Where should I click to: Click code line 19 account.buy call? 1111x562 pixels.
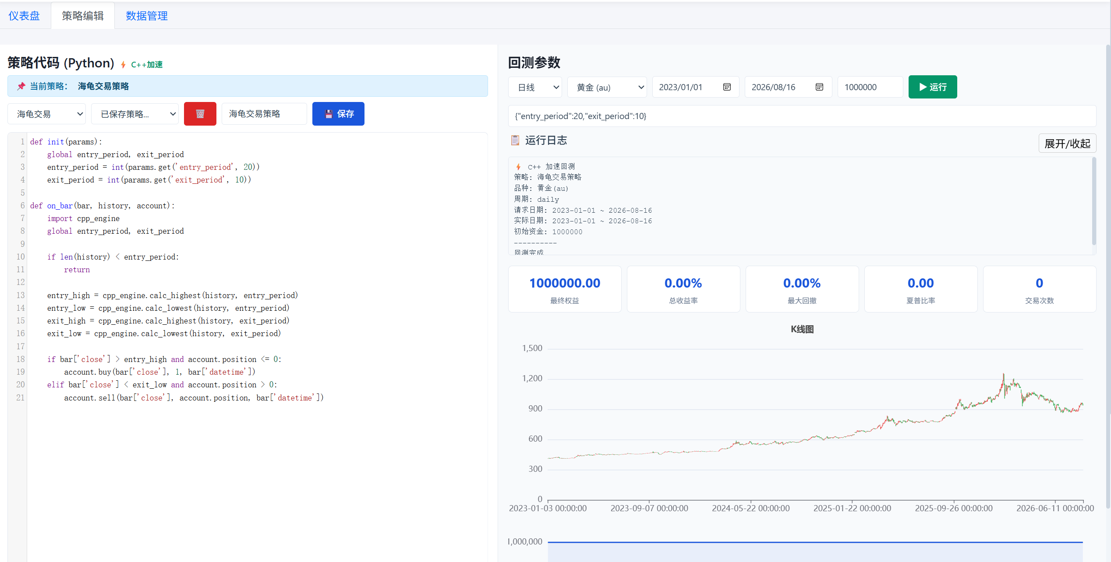(x=159, y=372)
